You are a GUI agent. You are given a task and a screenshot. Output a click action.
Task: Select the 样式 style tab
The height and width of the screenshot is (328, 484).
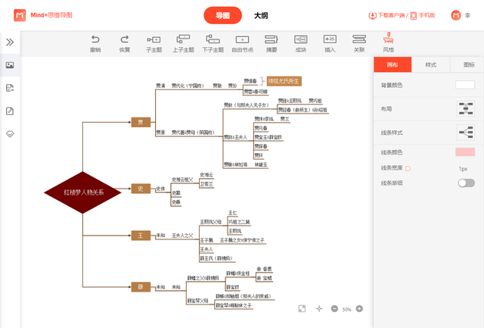pyautogui.click(x=431, y=64)
